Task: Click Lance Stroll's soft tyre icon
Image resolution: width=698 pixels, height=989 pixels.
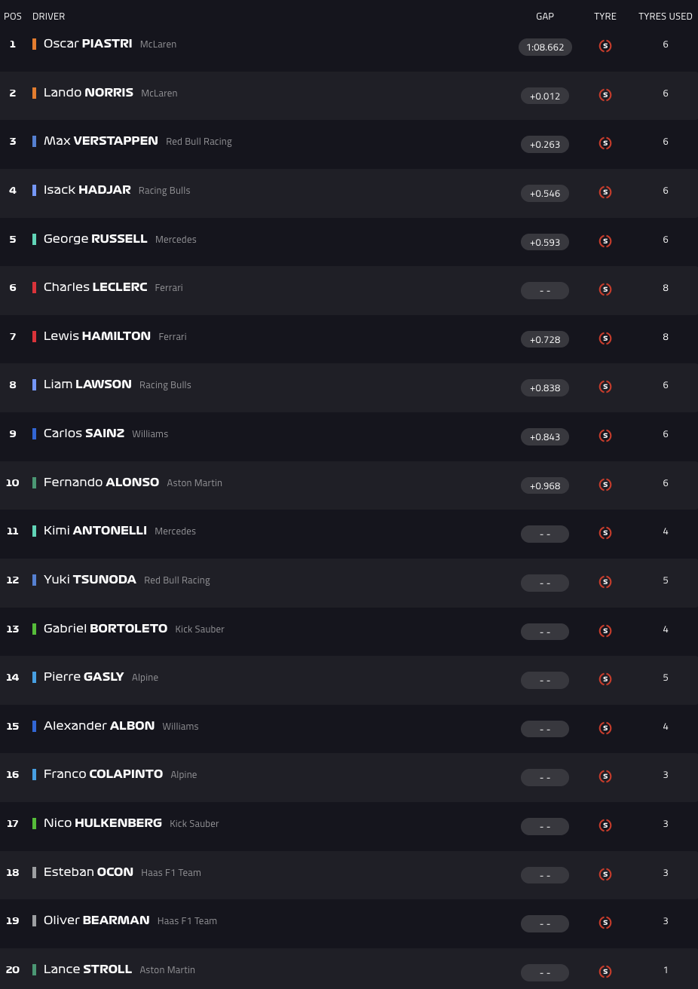Action: [x=605, y=972]
